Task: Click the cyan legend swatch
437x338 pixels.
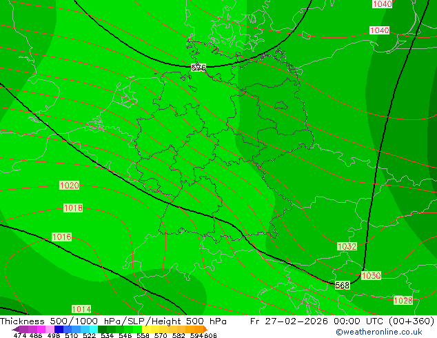Action: 94,329
